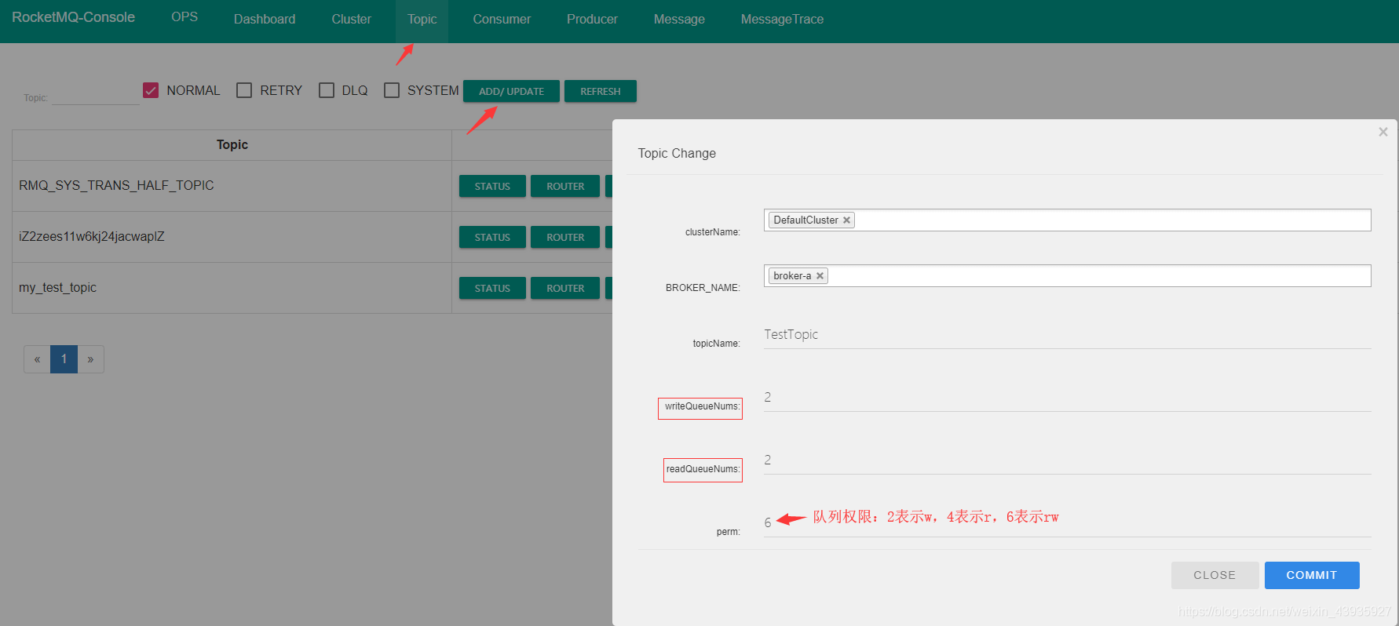Go to next page arrow

tap(90, 359)
